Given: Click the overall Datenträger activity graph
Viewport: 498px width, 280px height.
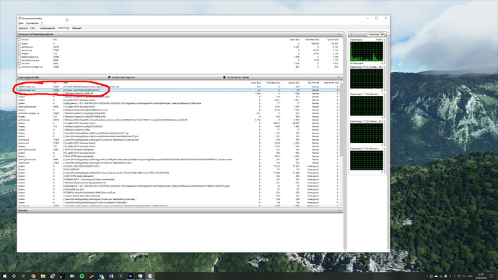Looking at the screenshot, I should [366, 51].
